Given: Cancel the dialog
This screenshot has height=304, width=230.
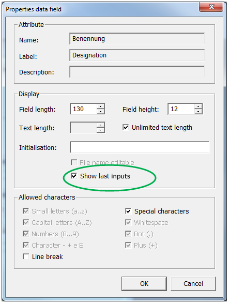Looking at the screenshot, I should [193, 284].
